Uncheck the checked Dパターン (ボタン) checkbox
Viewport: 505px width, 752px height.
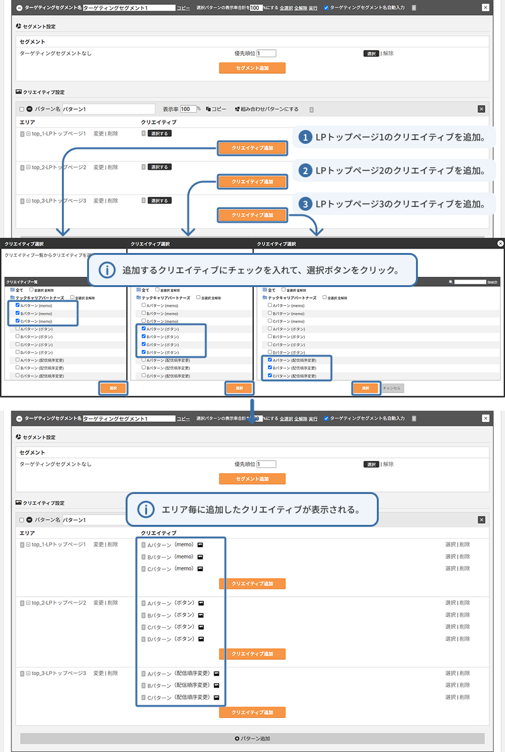[143, 352]
